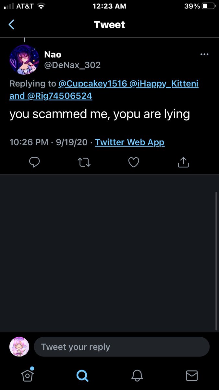This screenshot has width=219, height=390.
Task: Open the @Rig74506524 mention link
Action: [x=60, y=96]
